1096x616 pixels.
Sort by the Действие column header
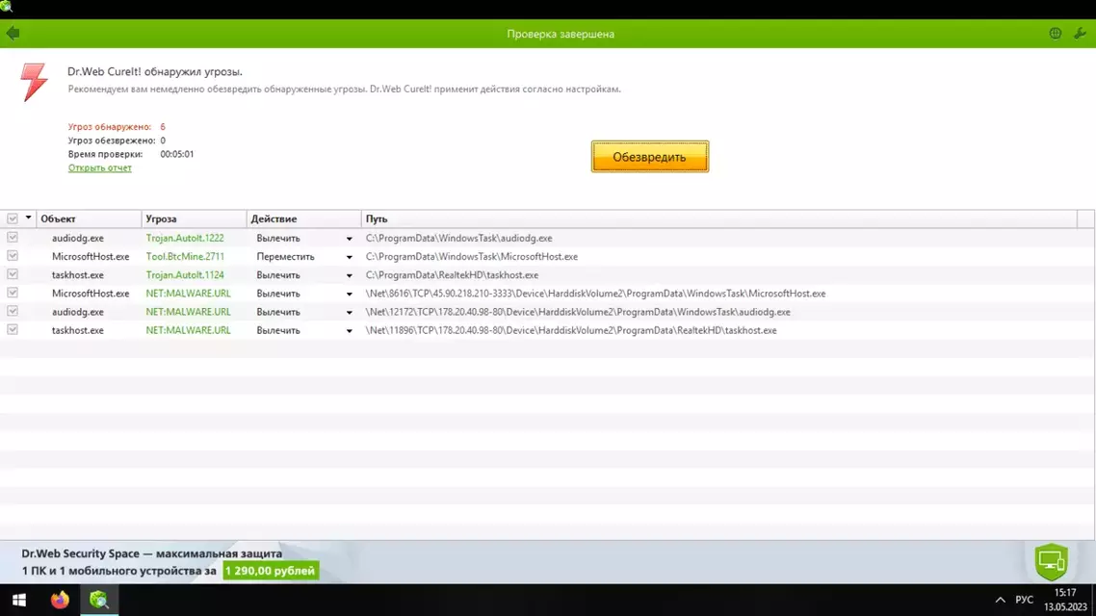pos(303,218)
